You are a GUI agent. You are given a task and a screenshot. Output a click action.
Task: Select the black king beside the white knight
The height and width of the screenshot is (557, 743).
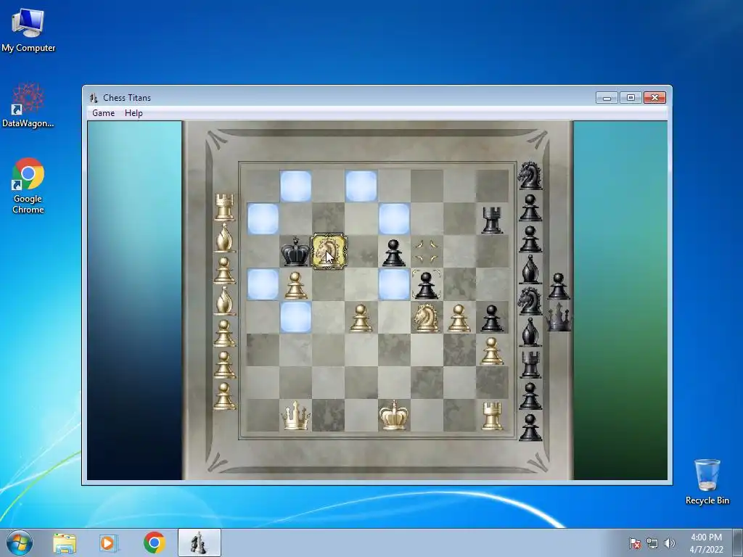pos(295,252)
